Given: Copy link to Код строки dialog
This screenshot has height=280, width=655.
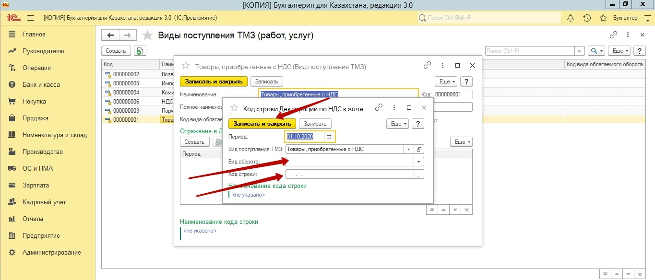Looking at the screenshot, I should click(x=379, y=108).
